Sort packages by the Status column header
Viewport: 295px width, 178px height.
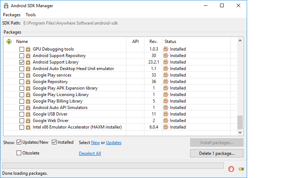pyautogui.click(x=170, y=42)
